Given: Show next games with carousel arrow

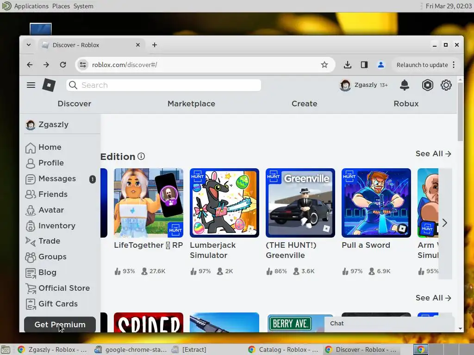Looking at the screenshot, I should click(445, 223).
